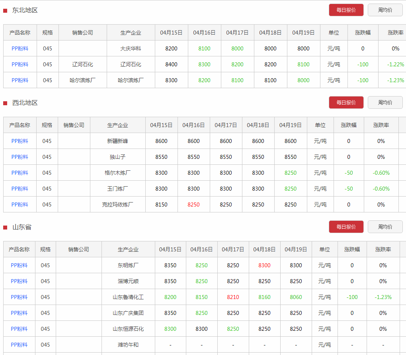Image resolution: width=406 pixels, height=355 pixels.
Task: Click red 8300 price in 东明炼厂 row
Action: tap(264, 265)
